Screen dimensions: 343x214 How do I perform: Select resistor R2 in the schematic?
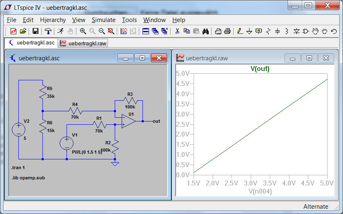pyautogui.click(x=115, y=146)
